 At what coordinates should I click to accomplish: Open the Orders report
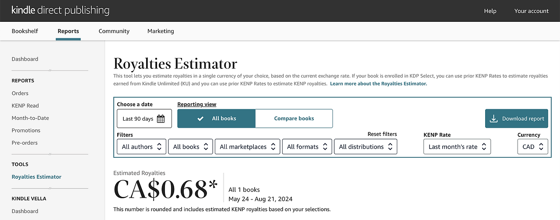pyautogui.click(x=20, y=93)
